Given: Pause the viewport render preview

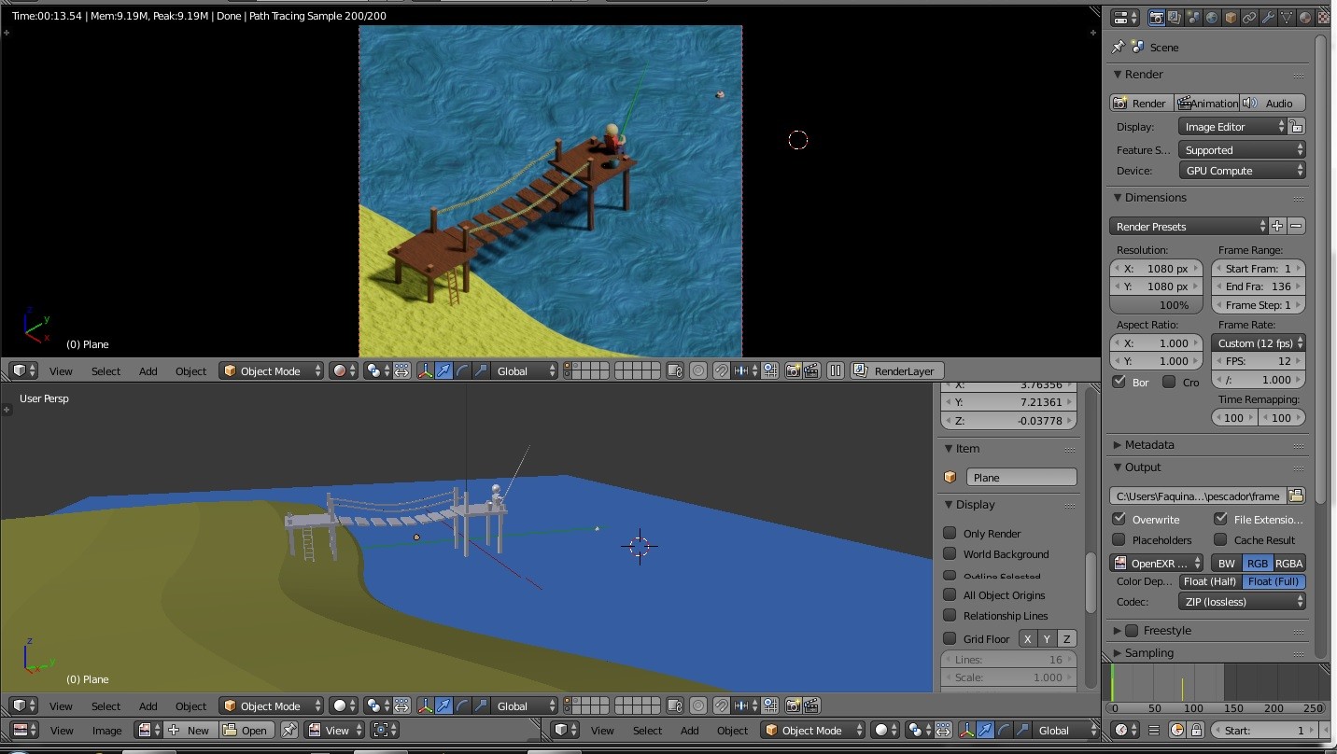Looking at the screenshot, I should click(x=836, y=370).
